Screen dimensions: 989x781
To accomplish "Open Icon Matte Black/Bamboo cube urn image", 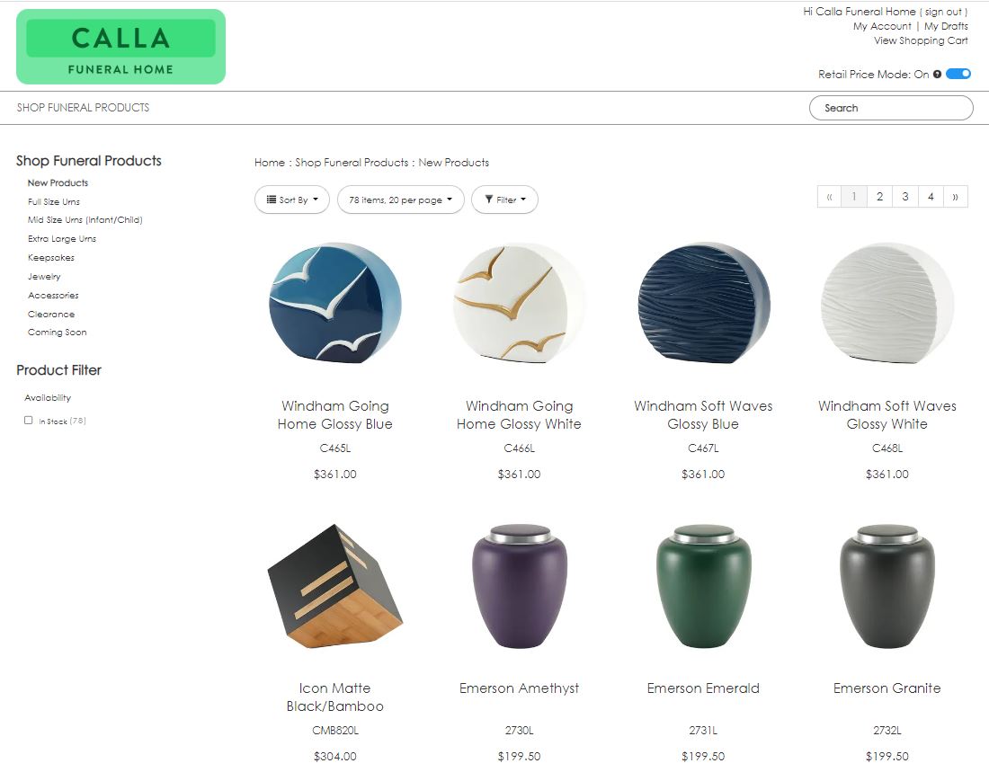I will (335, 586).
